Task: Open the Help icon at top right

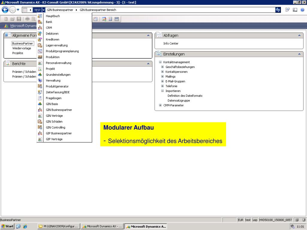Action: click(303, 10)
